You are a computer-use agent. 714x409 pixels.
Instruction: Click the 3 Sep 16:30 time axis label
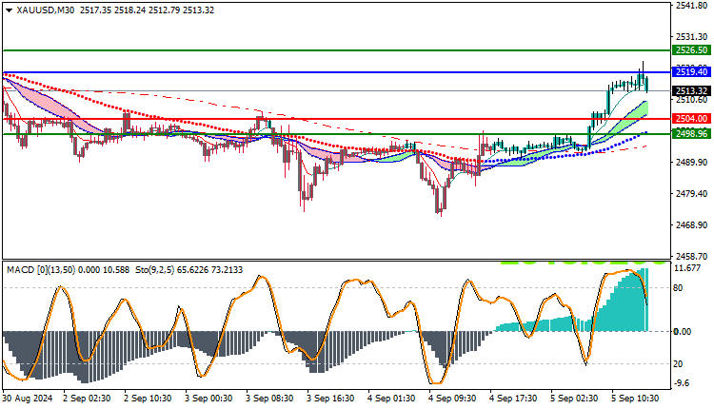[330, 399]
